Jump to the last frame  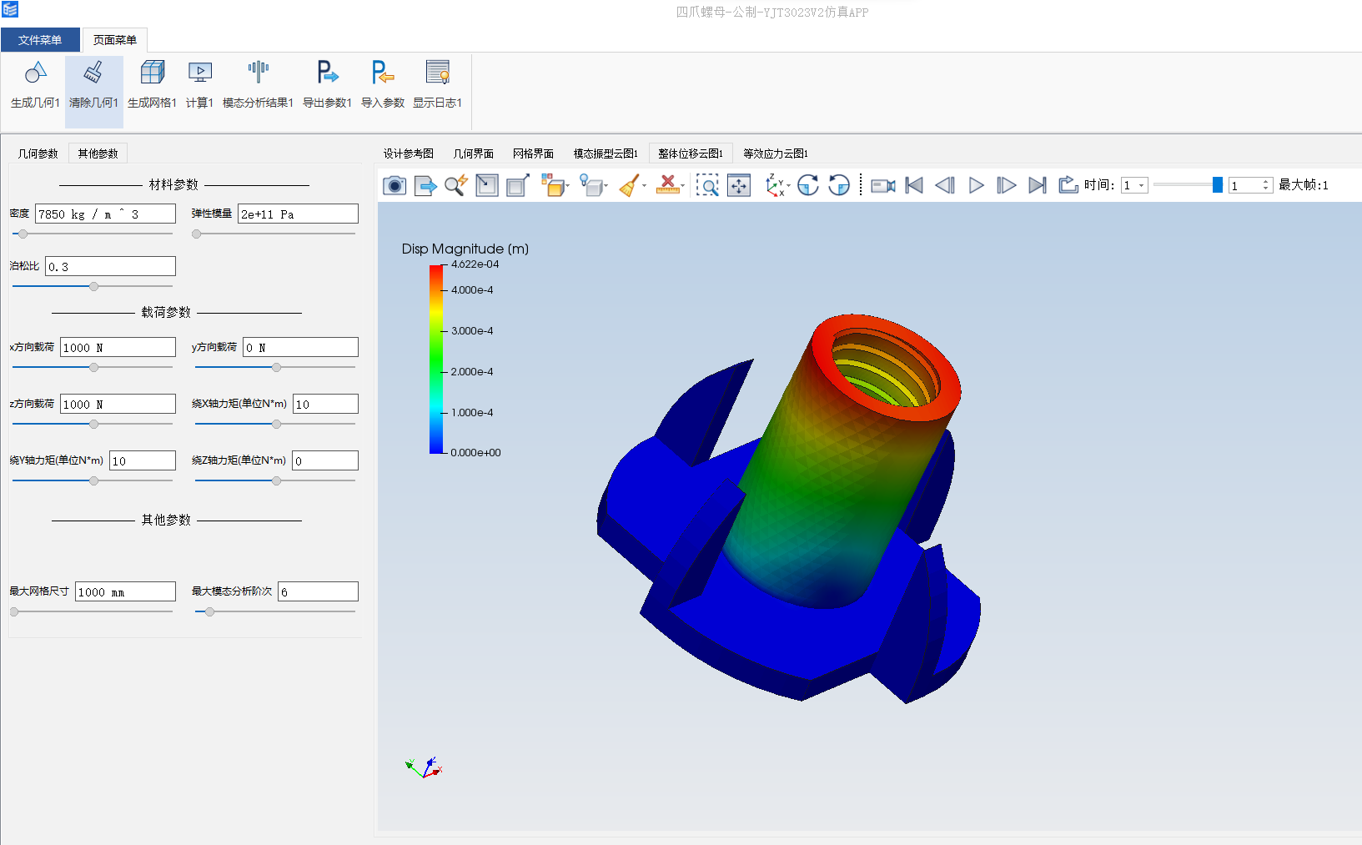tap(1038, 185)
